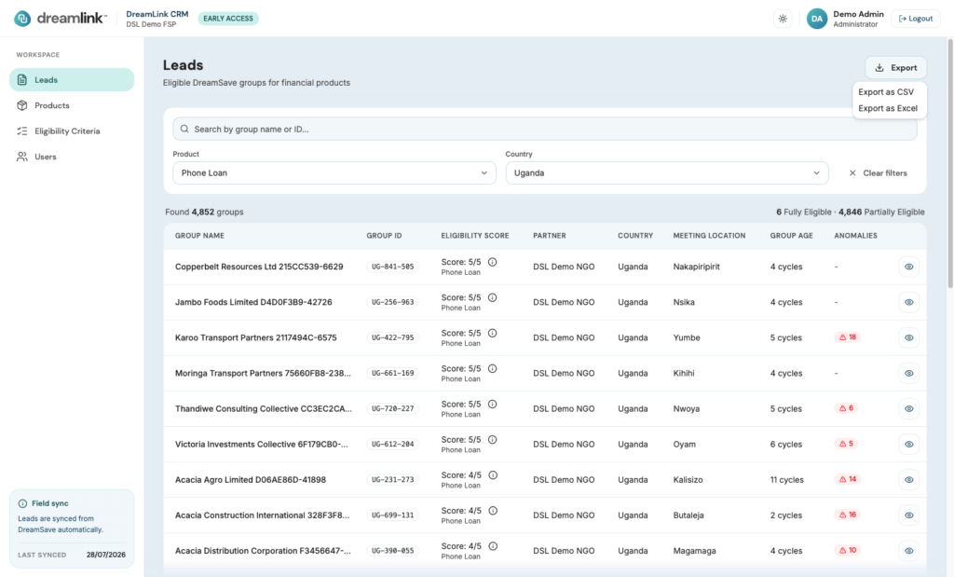Focus the search by group name field
This screenshot has width=954, height=577.
coord(544,129)
